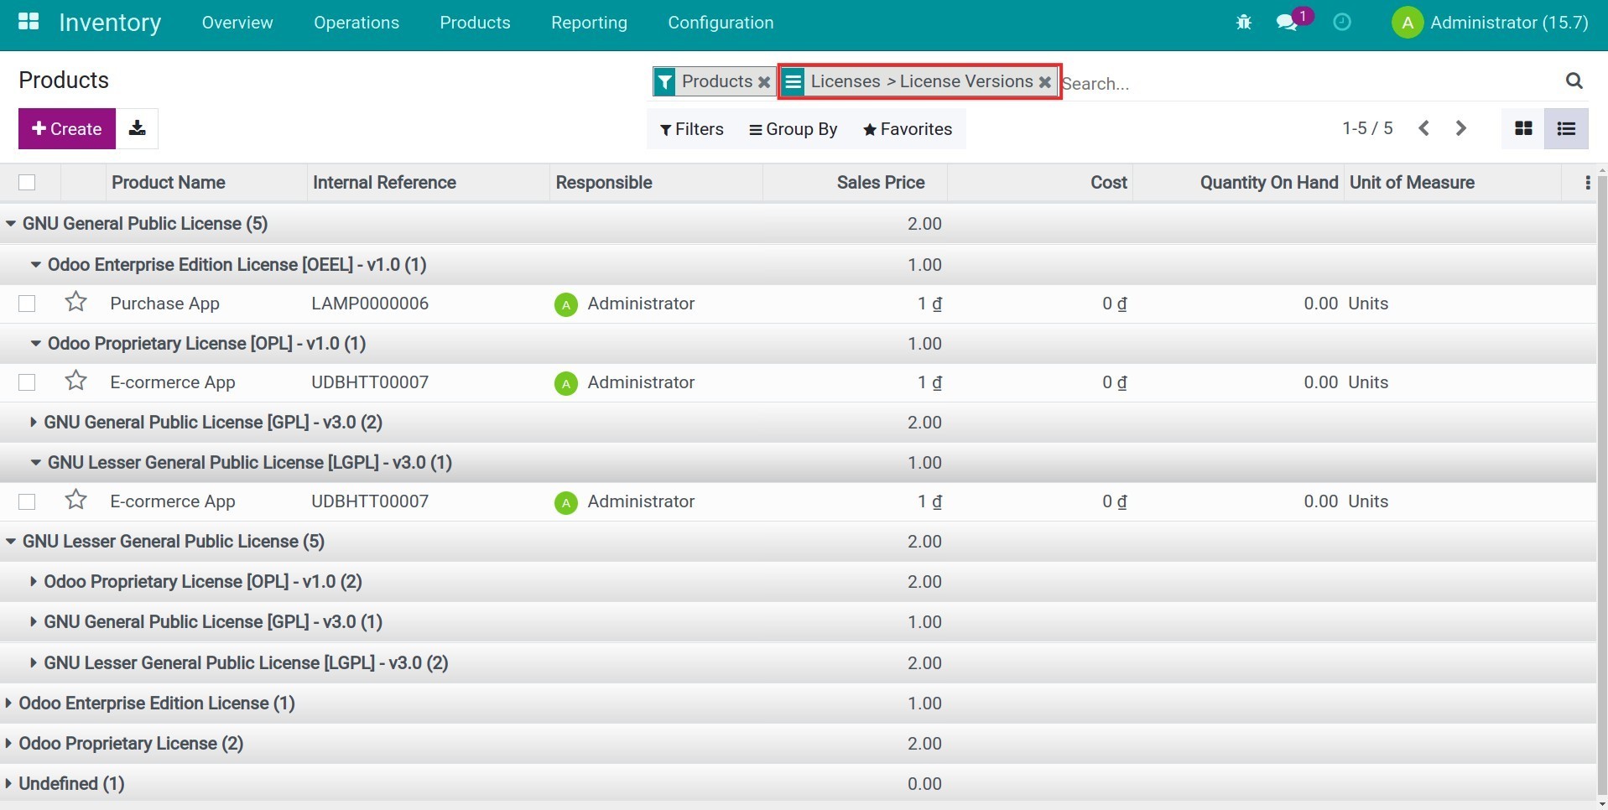Viewport: 1608px width, 810px height.
Task: Click the Create button
Action: tap(66, 128)
